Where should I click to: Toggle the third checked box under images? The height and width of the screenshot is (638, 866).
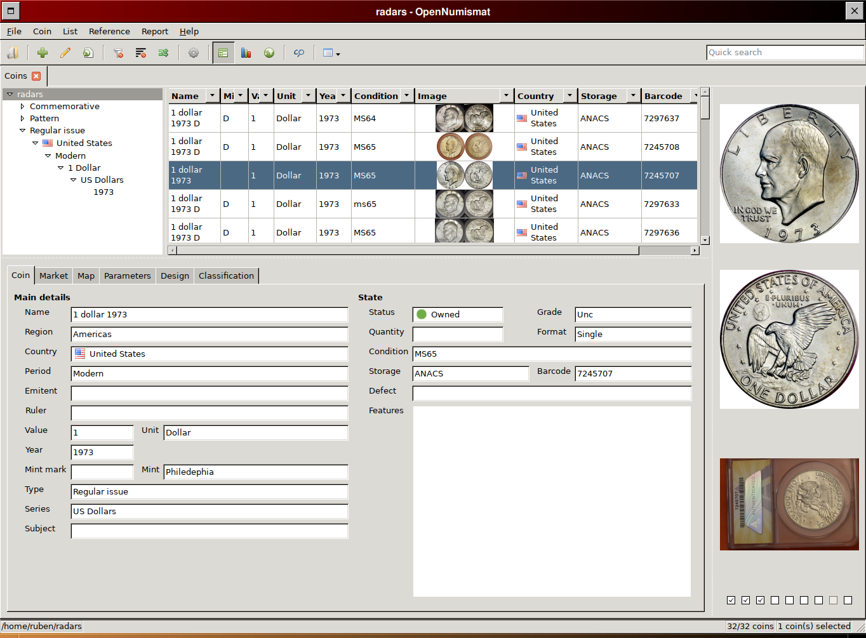761,600
